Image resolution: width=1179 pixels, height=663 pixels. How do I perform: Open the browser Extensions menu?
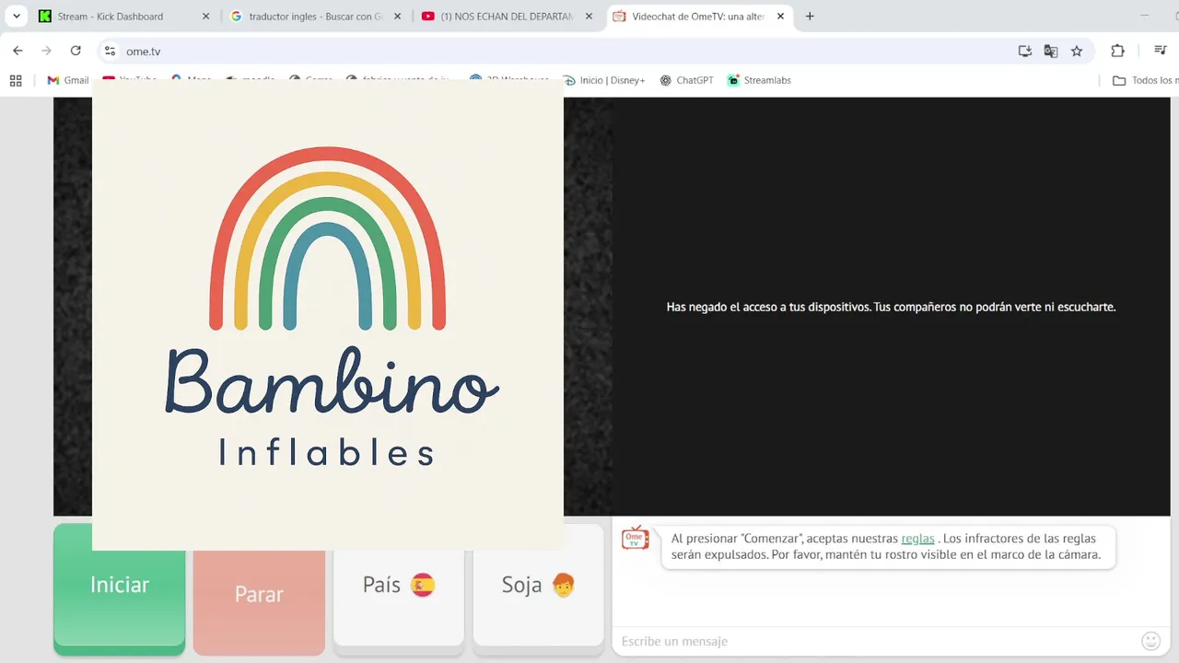tap(1117, 51)
